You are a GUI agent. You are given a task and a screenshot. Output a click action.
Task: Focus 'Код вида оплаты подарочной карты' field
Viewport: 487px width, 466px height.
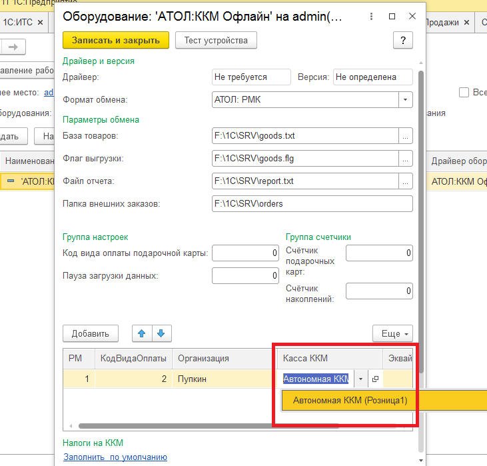(x=245, y=253)
